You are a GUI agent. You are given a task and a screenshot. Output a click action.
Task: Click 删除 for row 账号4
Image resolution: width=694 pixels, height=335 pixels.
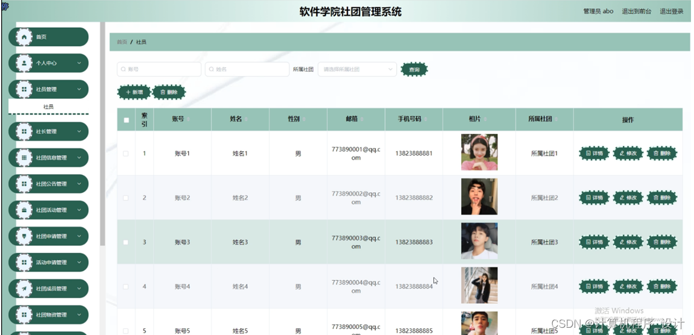(662, 287)
